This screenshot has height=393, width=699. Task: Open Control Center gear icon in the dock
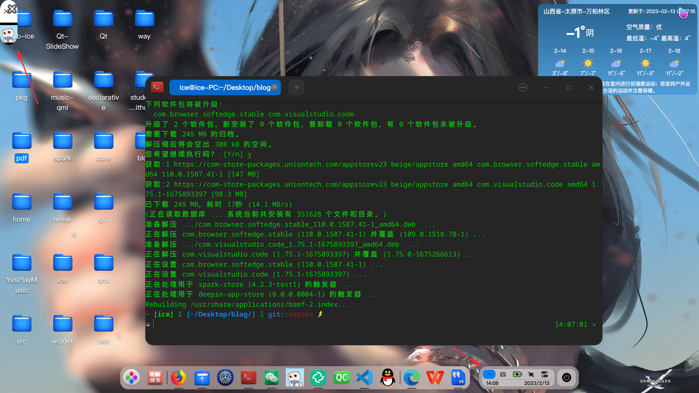click(225, 378)
